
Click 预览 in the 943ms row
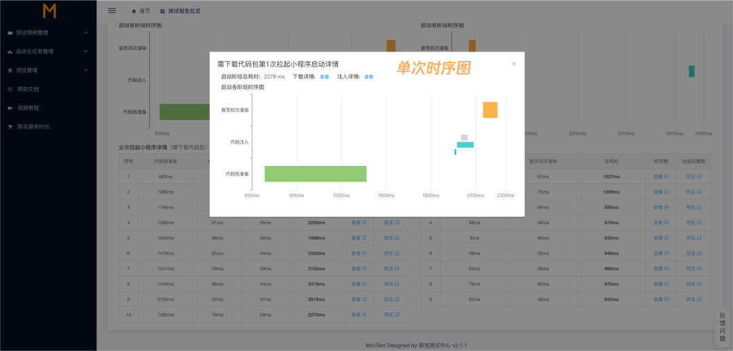[690, 300]
